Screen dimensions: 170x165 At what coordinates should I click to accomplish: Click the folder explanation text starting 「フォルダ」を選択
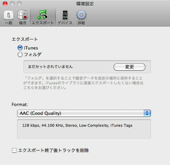click(x=83, y=83)
